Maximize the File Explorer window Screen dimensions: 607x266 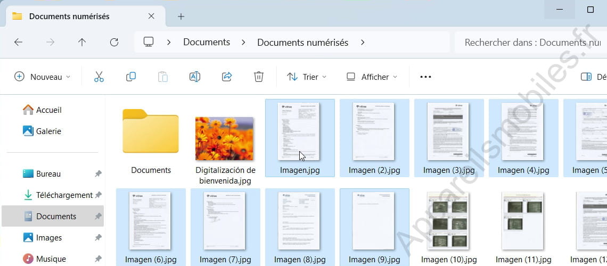[x=590, y=10]
